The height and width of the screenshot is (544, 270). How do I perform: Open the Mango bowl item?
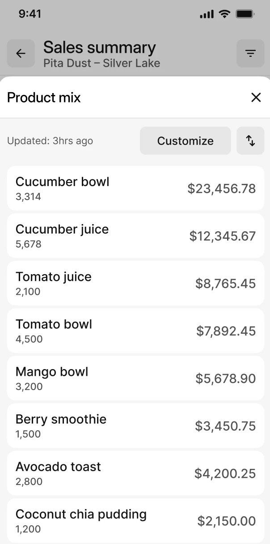pos(135,378)
